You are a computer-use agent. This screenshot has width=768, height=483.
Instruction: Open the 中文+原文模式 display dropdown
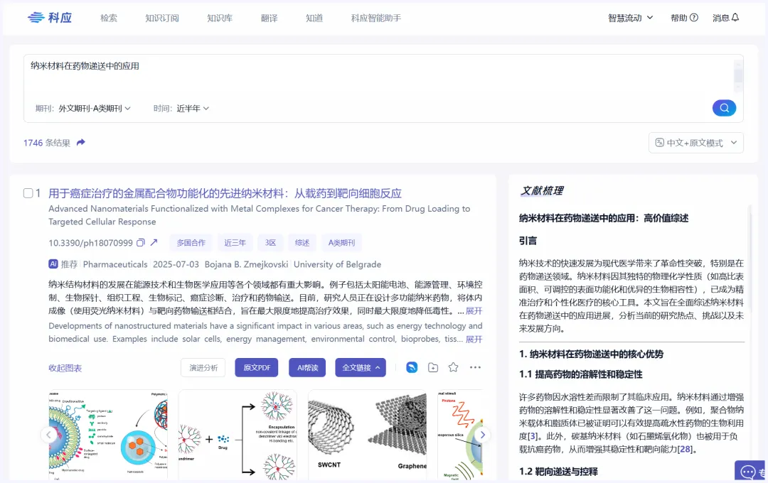[x=695, y=142]
